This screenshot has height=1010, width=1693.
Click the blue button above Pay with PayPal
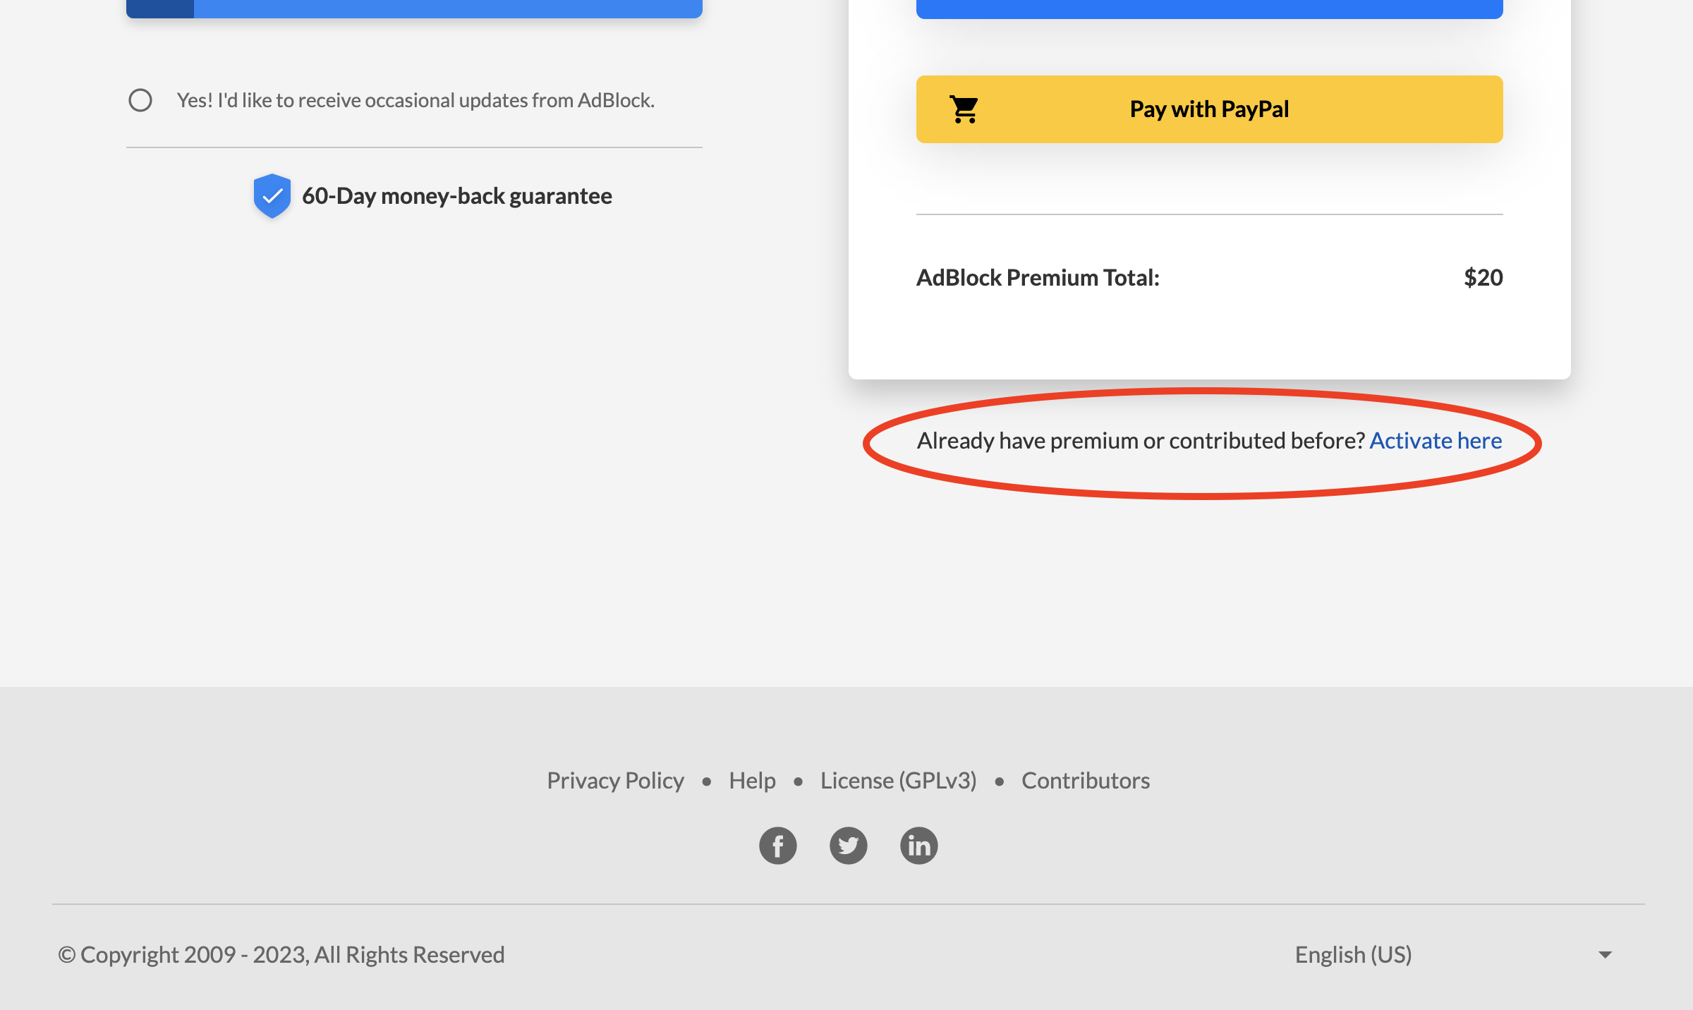pyautogui.click(x=1208, y=6)
